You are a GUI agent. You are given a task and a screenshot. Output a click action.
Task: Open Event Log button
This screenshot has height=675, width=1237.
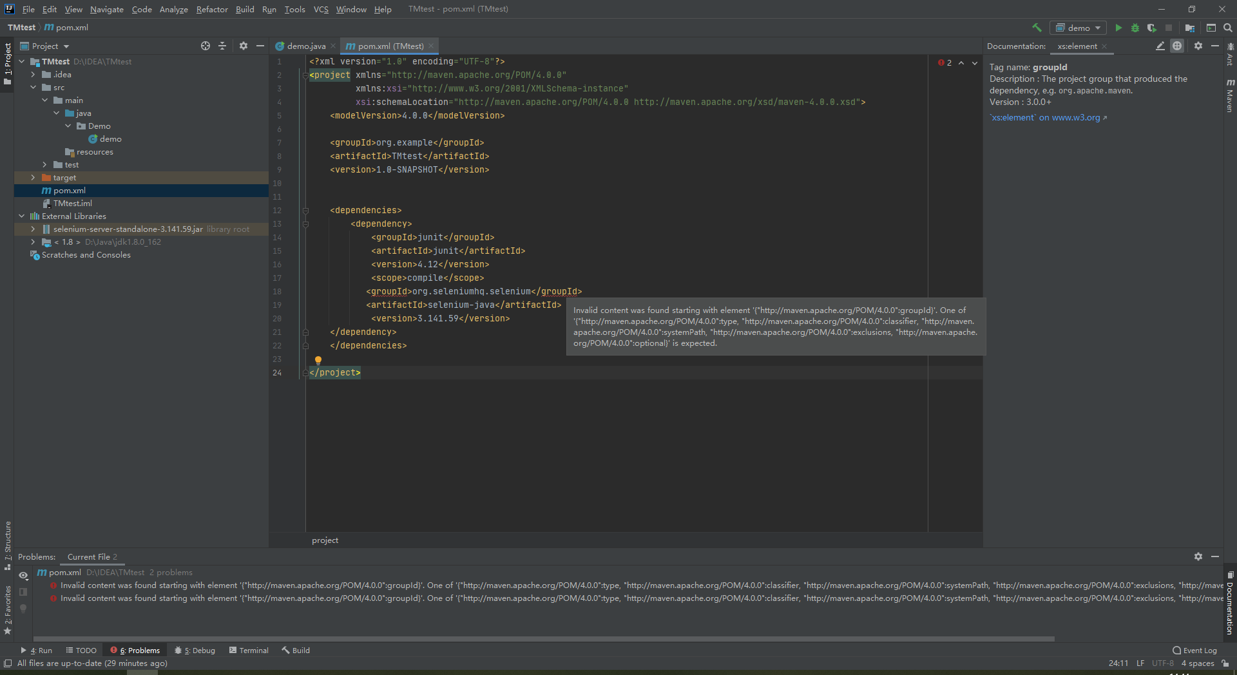click(x=1194, y=650)
